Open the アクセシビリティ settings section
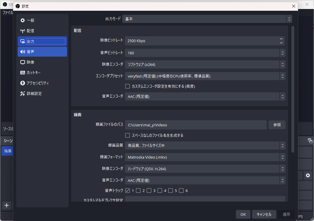 [x=35, y=83]
